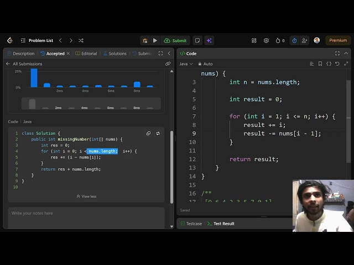
Task: Open the profile avatar menu
Action: point(317,40)
